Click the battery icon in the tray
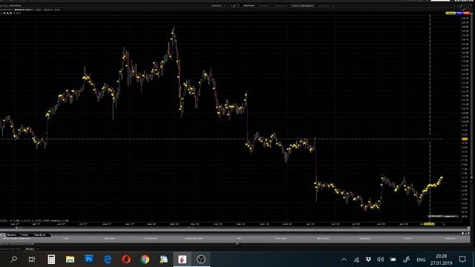This screenshot has width=475, height=267. point(393,260)
